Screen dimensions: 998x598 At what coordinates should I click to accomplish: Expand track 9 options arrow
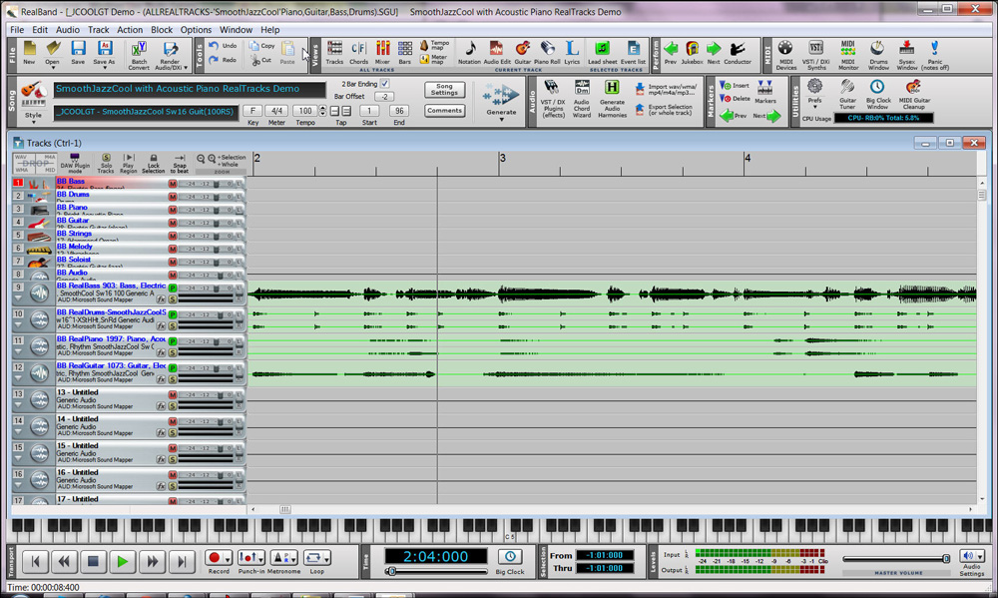[x=18, y=299]
